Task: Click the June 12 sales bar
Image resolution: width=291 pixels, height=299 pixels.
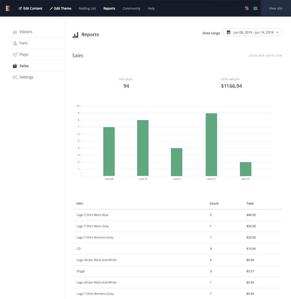Action: coord(211,144)
